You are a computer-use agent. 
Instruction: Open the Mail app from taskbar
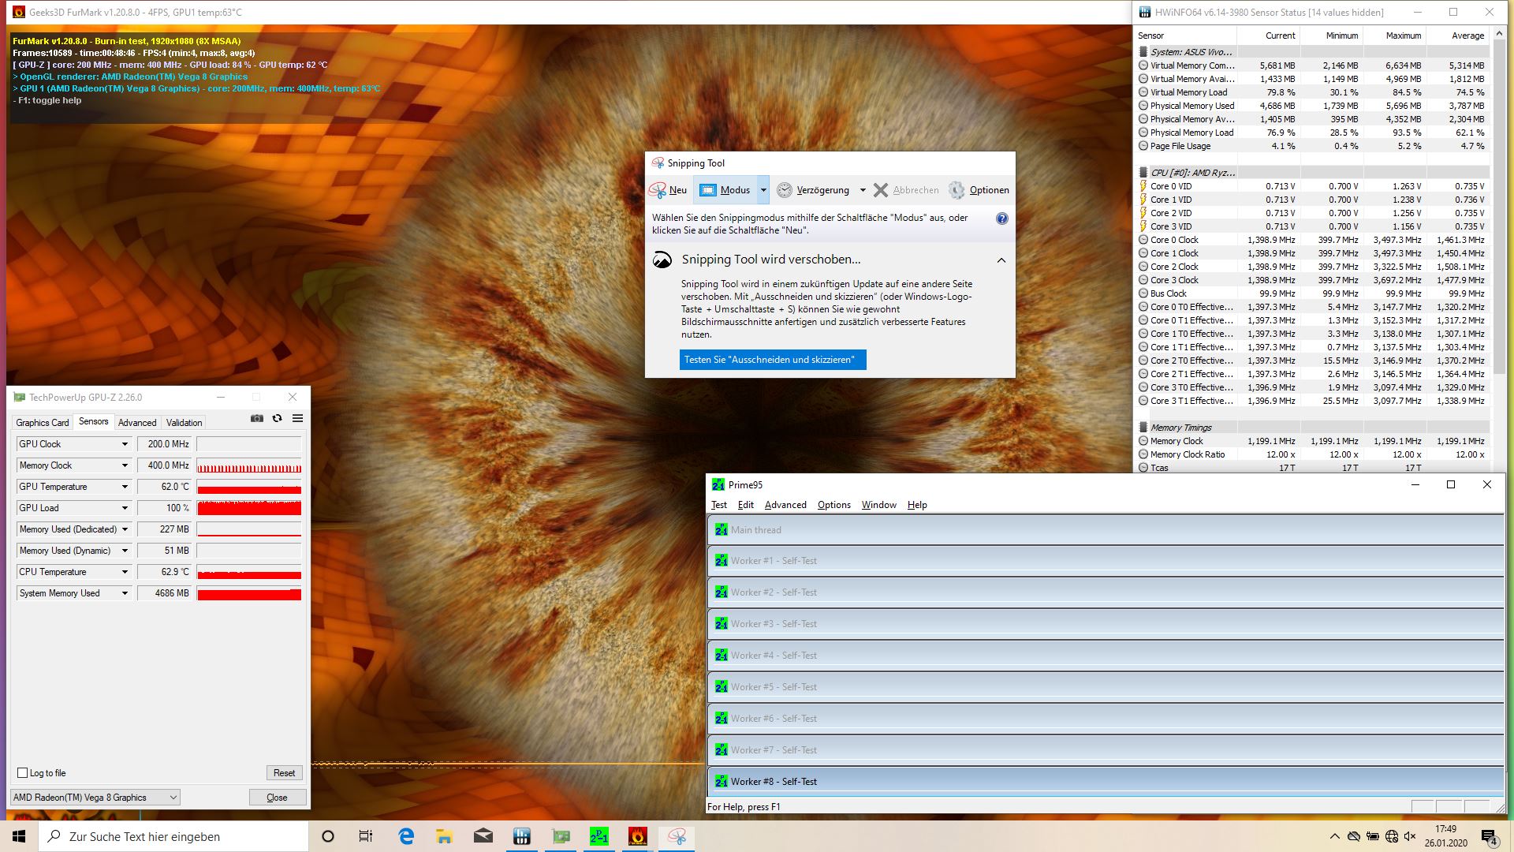pos(483,836)
